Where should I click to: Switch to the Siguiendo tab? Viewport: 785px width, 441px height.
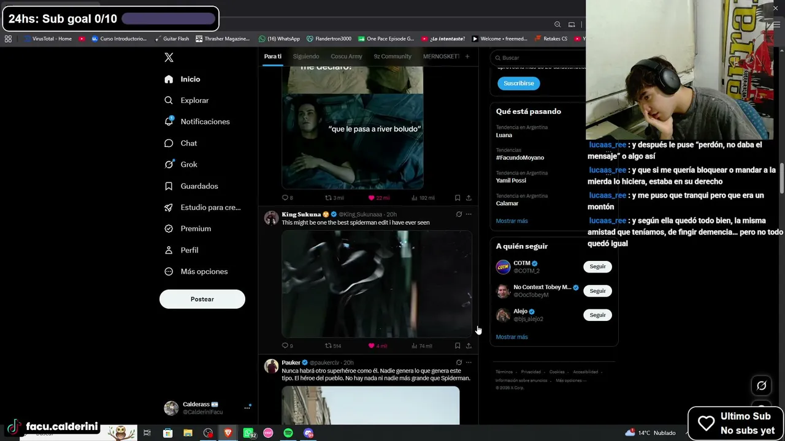pos(306,56)
